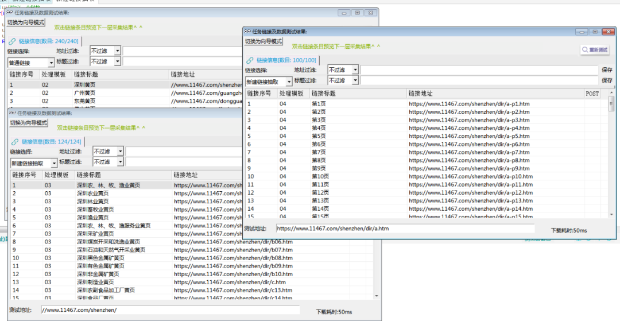Click 保存 next to title filter field
This screenshot has width=620, height=321.
coord(607,80)
